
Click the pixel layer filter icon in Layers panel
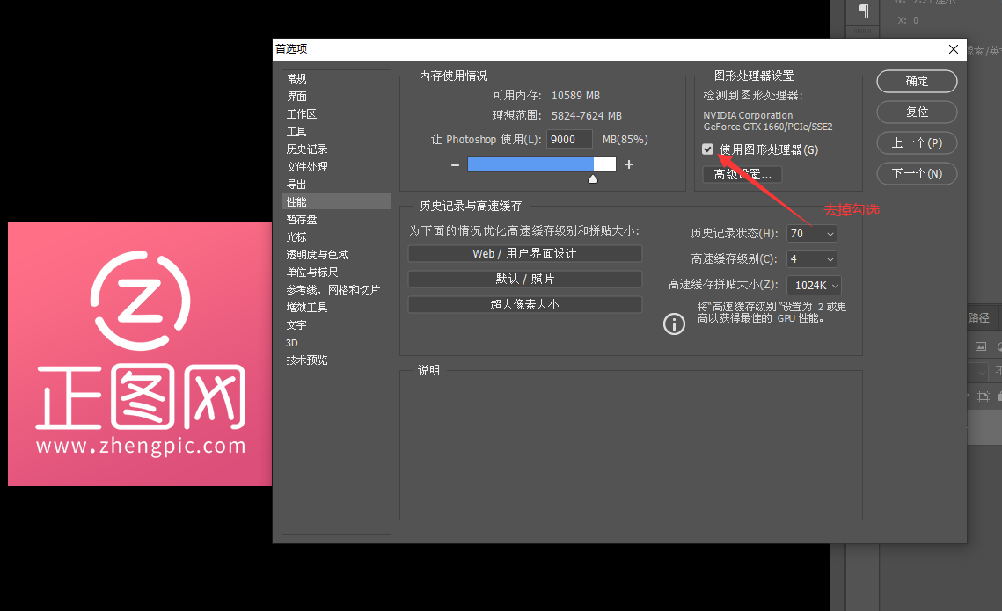click(x=981, y=346)
